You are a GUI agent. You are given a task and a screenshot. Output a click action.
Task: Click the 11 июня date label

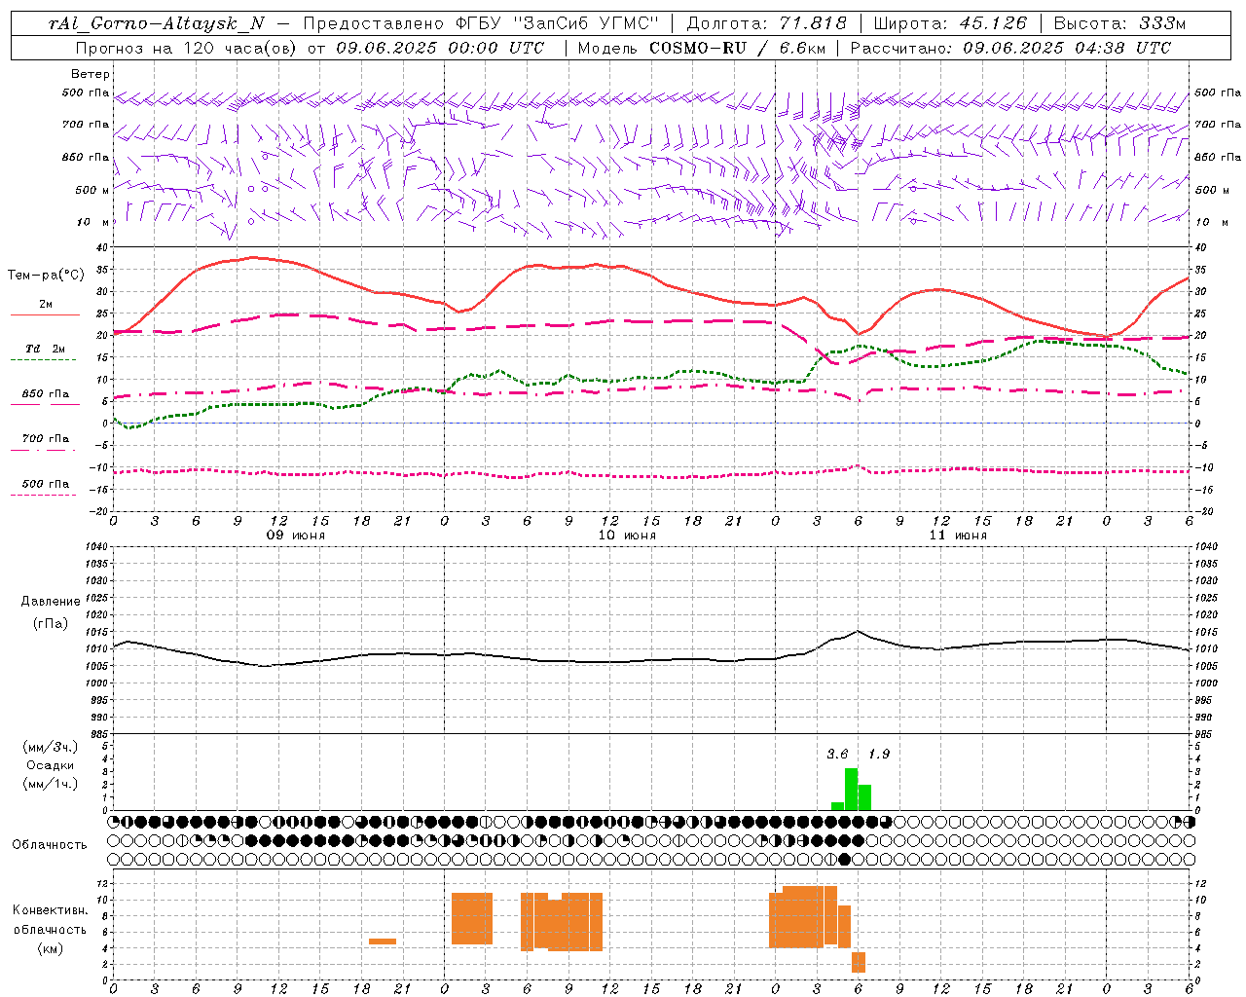tap(957, 535)
